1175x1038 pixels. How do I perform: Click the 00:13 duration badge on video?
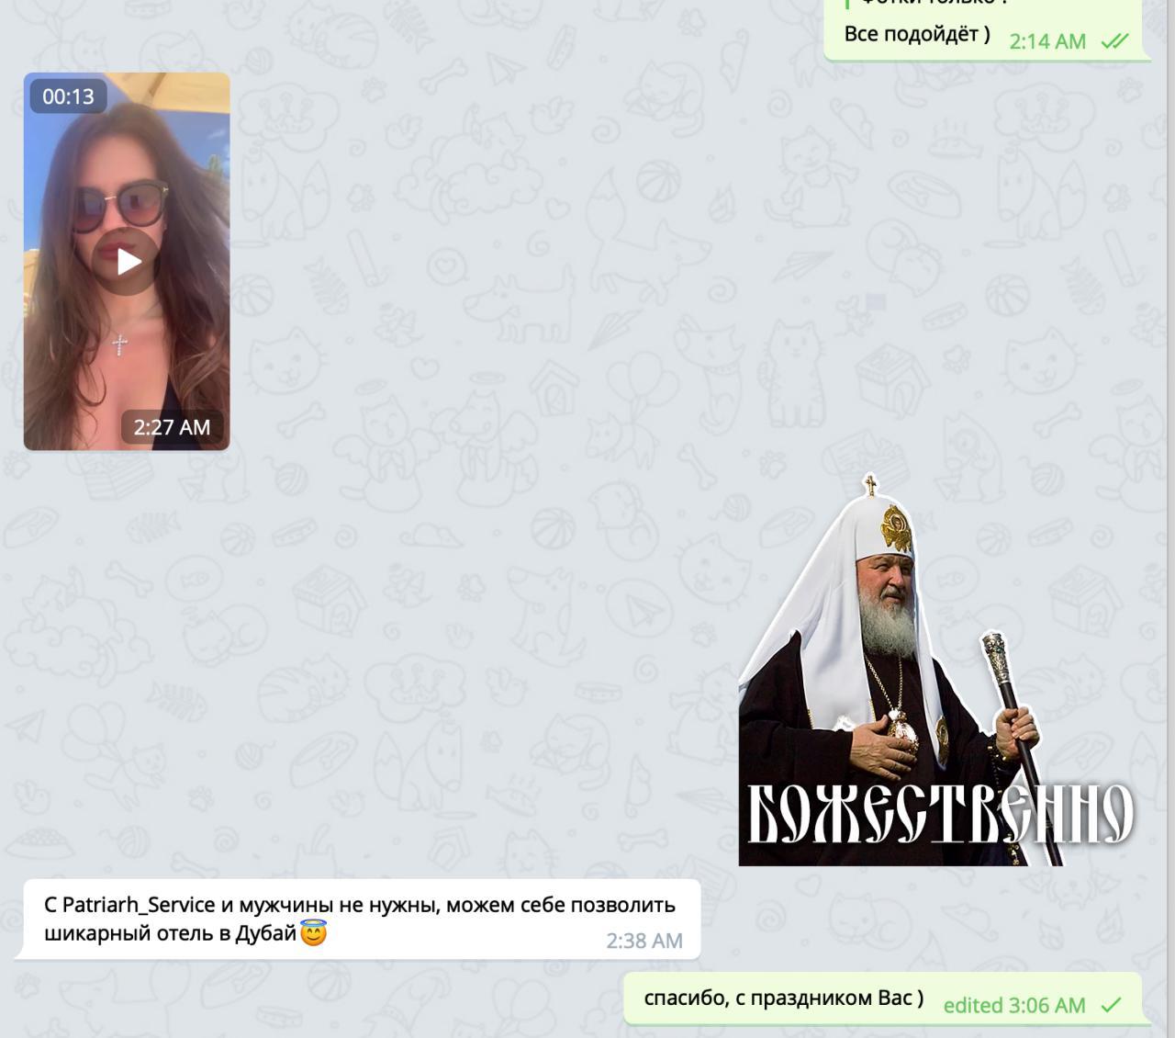(68, 96)
